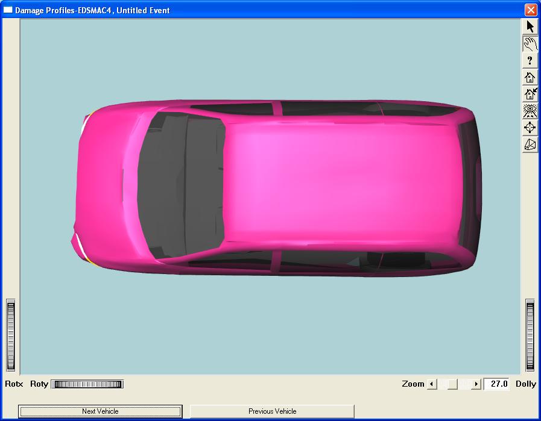Click the Zoom slider thumb

click(452, 384)
